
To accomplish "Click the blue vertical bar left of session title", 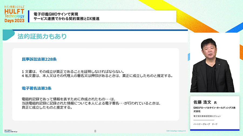I will point(29,16).
